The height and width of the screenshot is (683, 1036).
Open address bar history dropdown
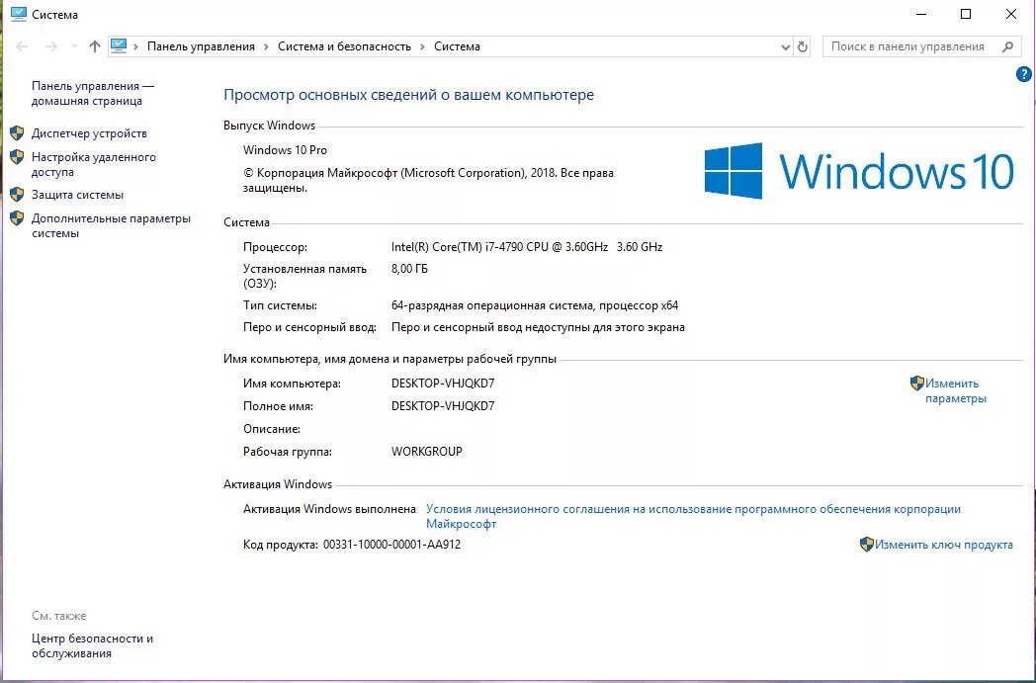click(x=785, y=46)
